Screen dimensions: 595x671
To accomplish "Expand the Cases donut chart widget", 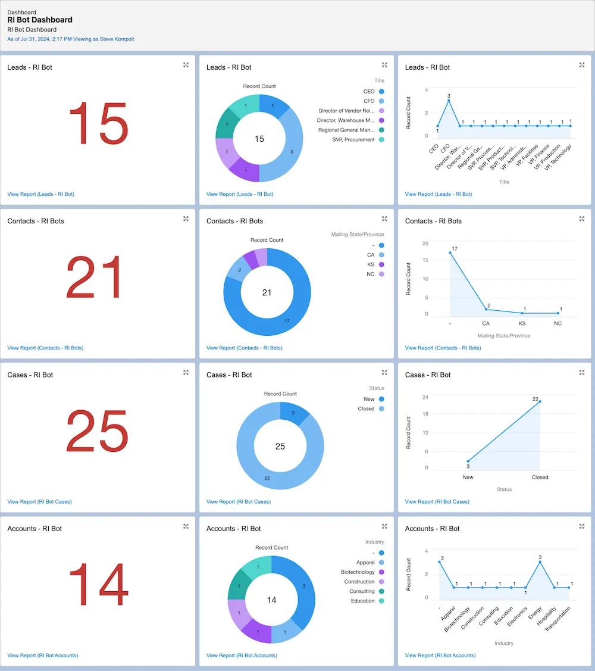I will [x=384, y=373].
